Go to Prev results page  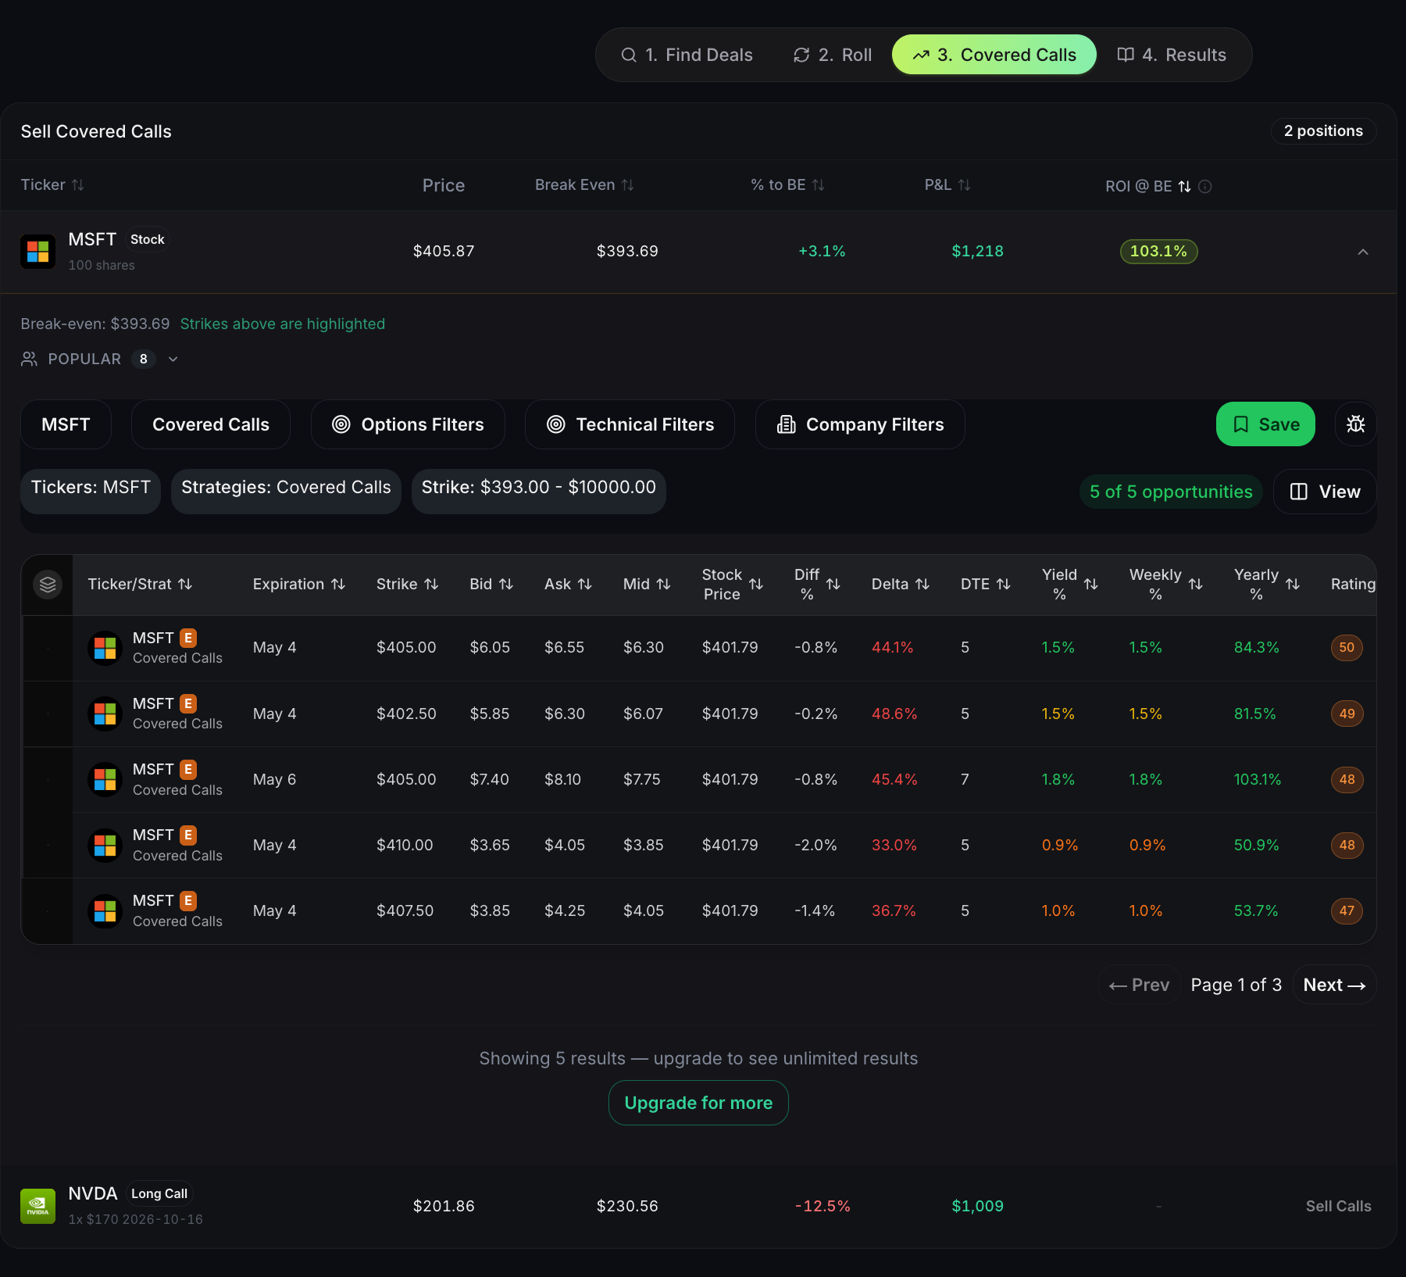(x=1140, y=985)
